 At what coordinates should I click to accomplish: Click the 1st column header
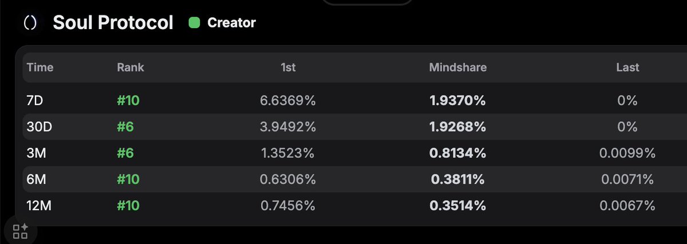[x=288, y=67]
